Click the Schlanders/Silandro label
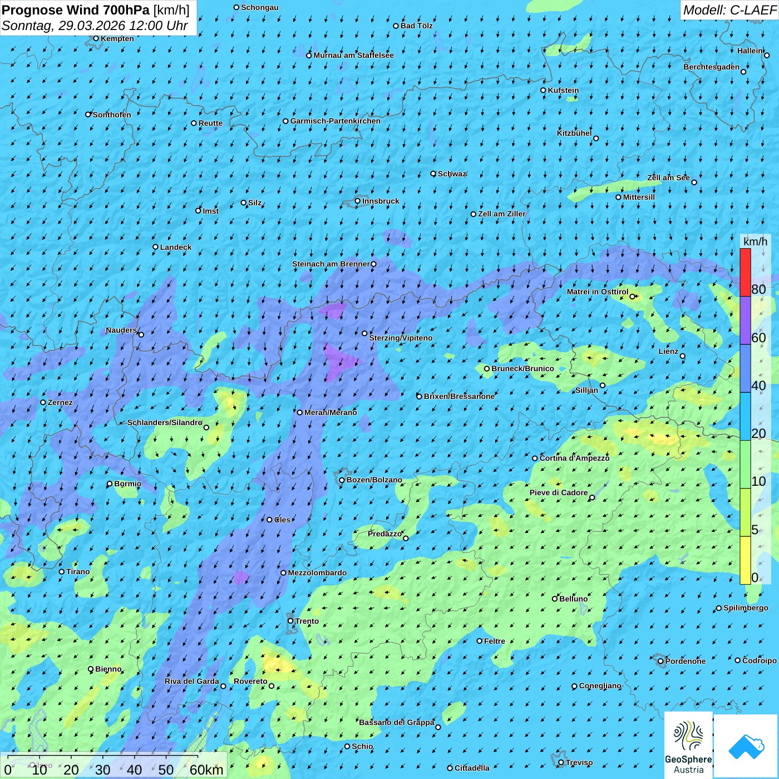This screenshot has height=779, width=779. coord(165,422)
